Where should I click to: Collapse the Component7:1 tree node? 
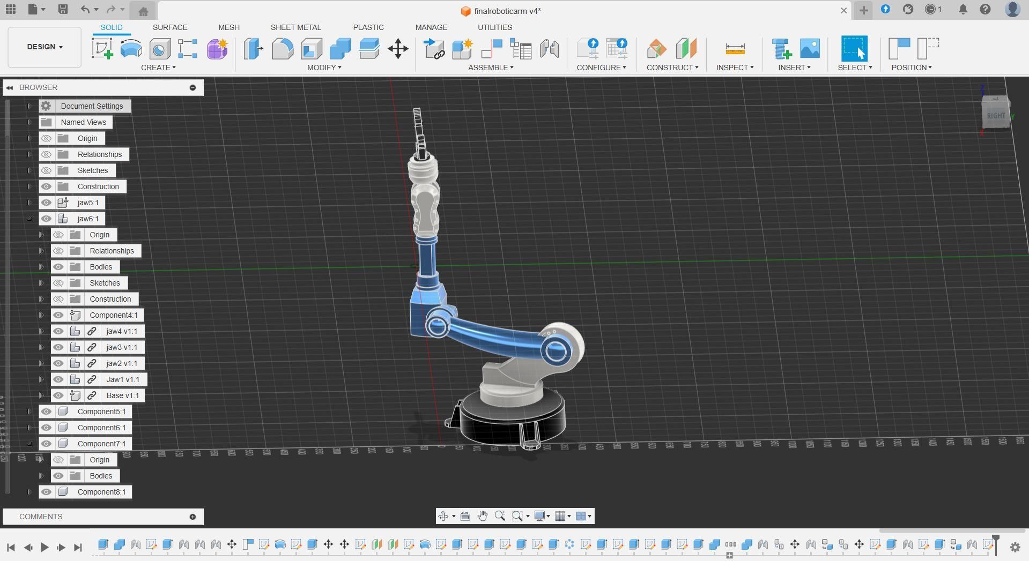[x=29, y=444]
